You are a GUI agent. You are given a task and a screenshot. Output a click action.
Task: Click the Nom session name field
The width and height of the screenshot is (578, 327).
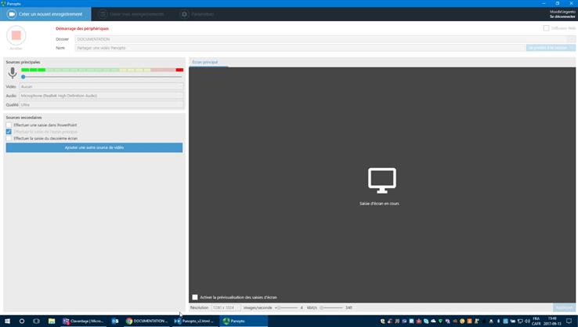click(x=299, y=48)
